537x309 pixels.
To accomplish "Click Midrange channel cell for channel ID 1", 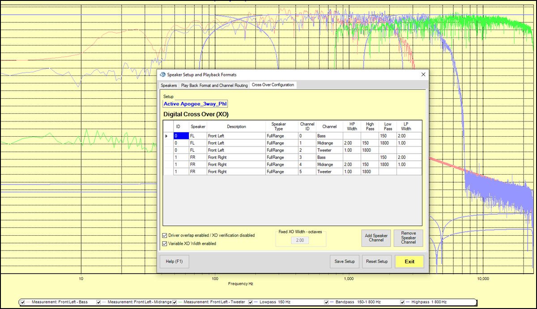I will click(329, 143).
